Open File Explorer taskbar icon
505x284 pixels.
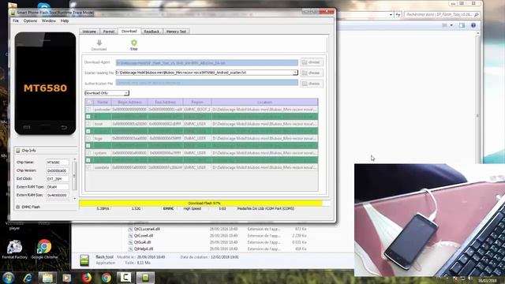point(47,278)
